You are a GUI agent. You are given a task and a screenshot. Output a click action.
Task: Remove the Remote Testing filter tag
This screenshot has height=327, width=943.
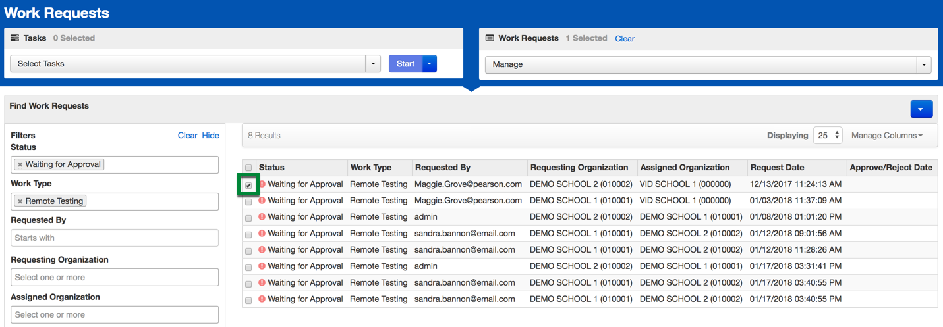point(20,201)
